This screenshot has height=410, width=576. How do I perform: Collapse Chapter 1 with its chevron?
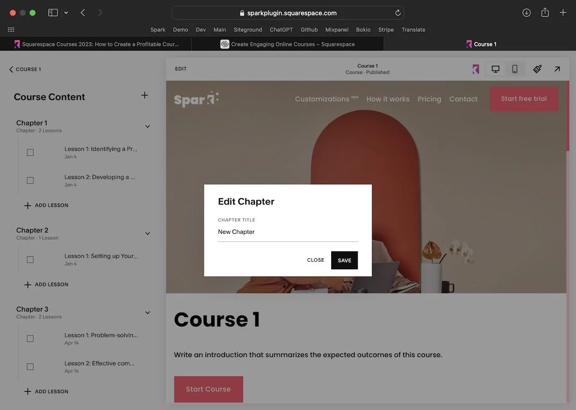coord(147,126)
